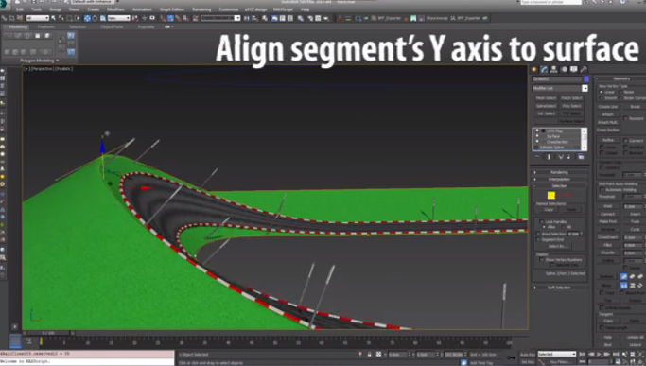Click Select and Link tool in main toolbar
The image size is (646, 366).
coord(5,18)
